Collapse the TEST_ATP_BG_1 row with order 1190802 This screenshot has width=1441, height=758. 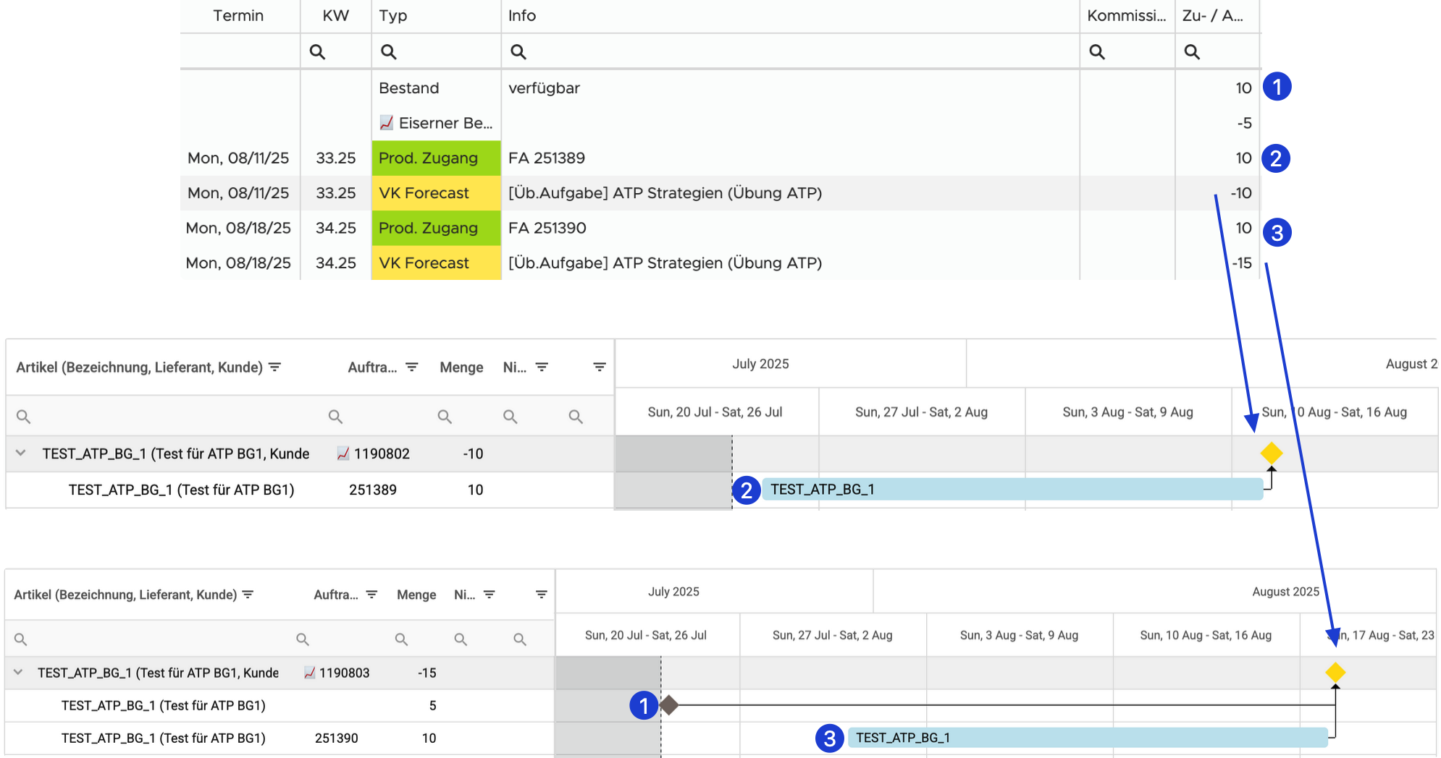(21, 453)
